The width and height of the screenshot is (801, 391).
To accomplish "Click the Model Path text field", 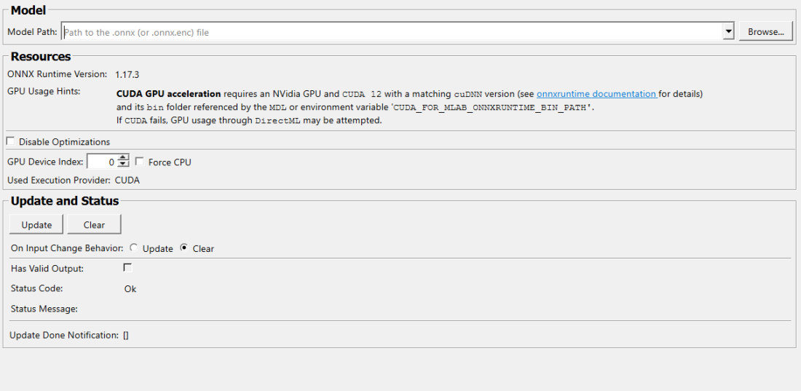I will tap(392, 32).
